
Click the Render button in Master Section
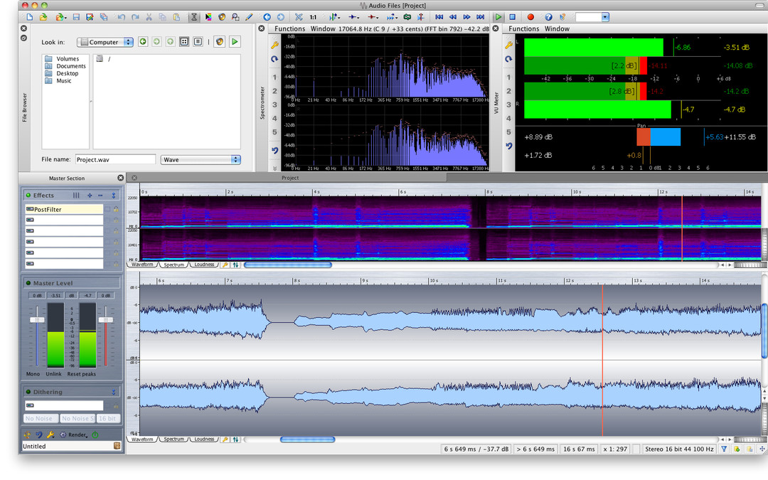tap(77, 434)
